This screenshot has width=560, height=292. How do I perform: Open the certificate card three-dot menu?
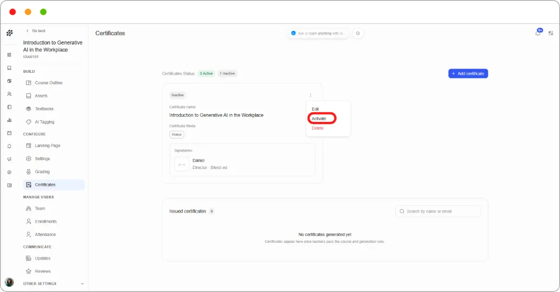(x=311, y=95)
